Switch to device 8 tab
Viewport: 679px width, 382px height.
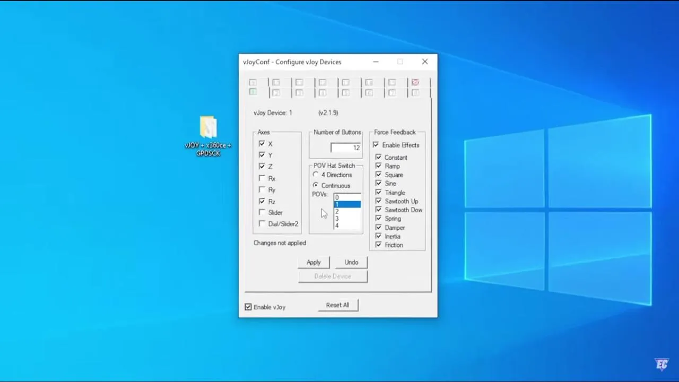pyautogui.click(x=415, y=93)
